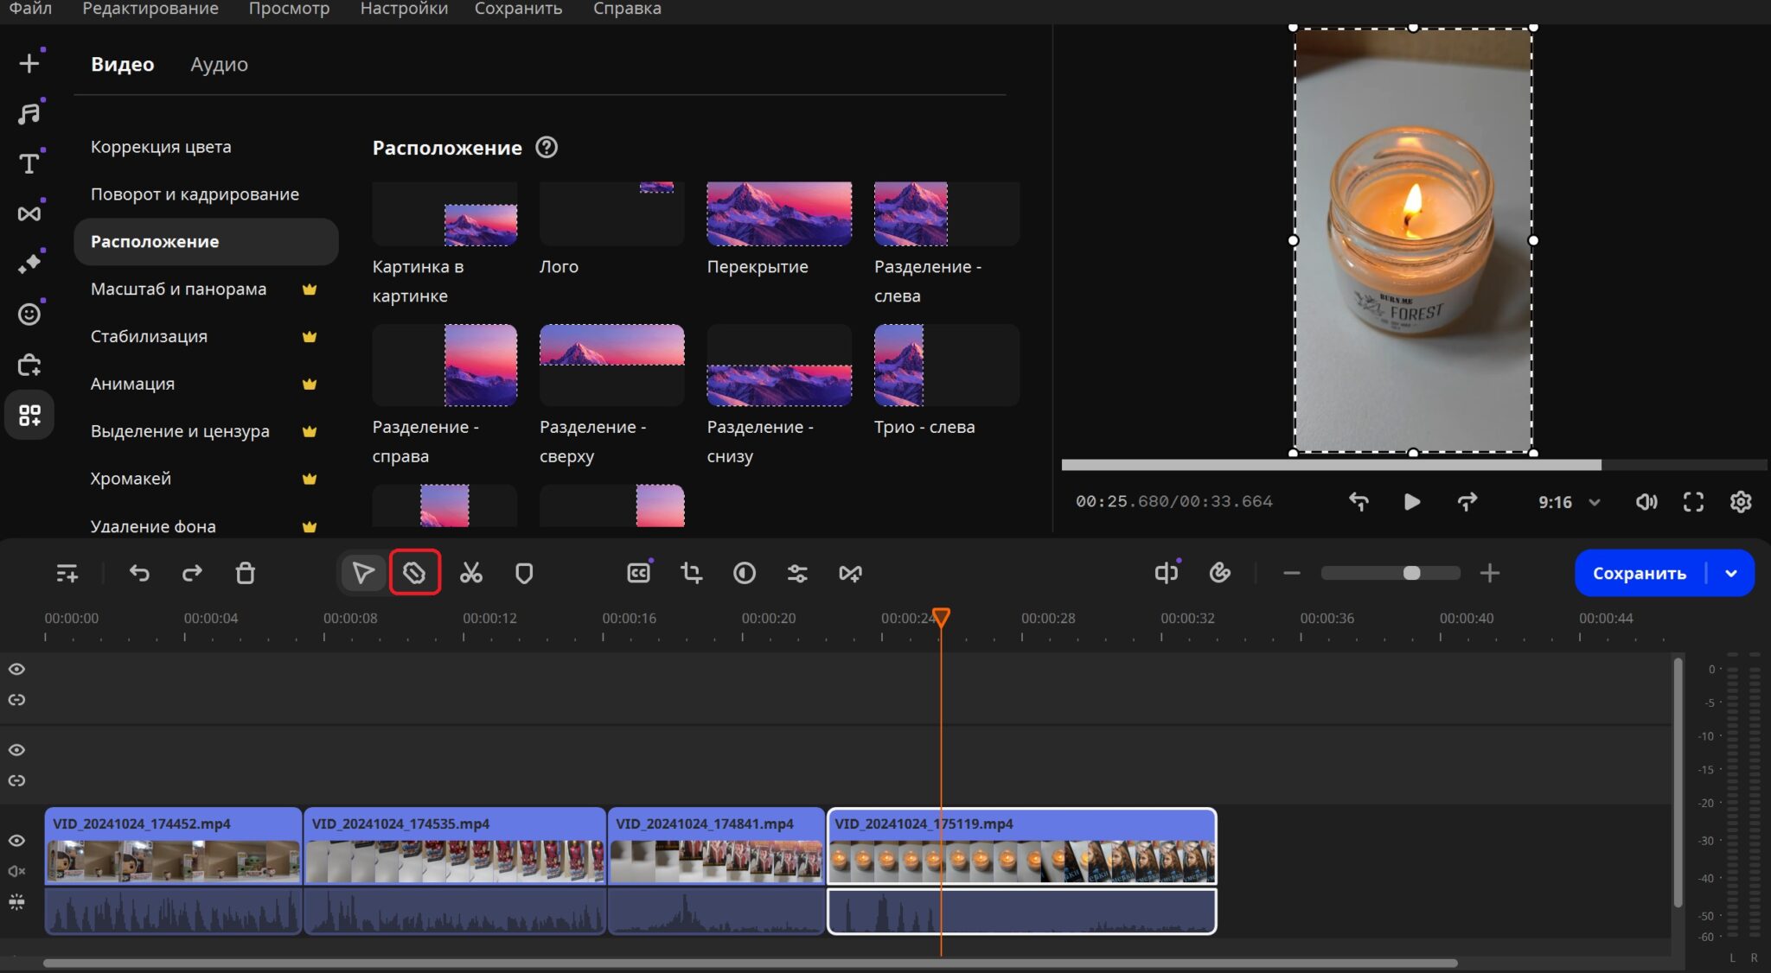Hide the main video track eye icon

click(16, 840)
